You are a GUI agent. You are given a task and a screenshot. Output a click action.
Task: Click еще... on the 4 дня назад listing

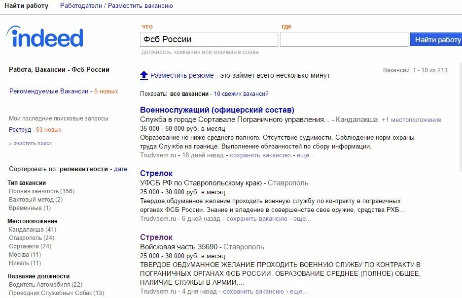(x=298, y=292)
